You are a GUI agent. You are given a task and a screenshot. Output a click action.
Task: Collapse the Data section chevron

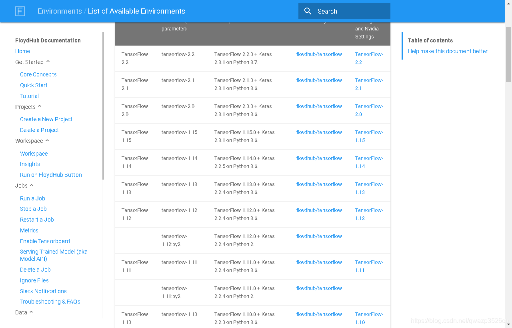pyautogui.click(x=31, y=312)
